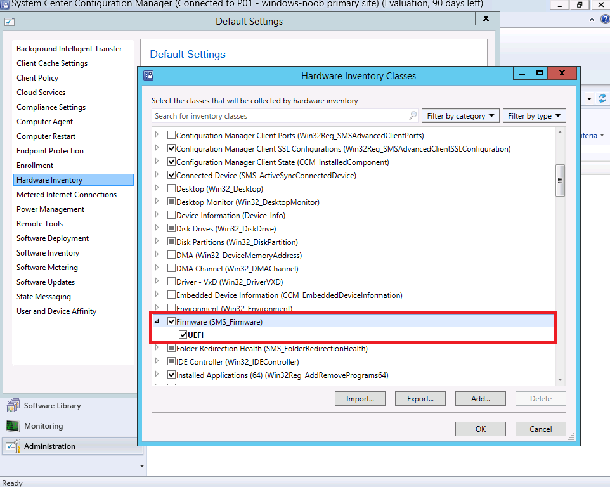
Task: Collapse the Firmware (SMS_Firmware) node
Action: [x=157, y=321]
